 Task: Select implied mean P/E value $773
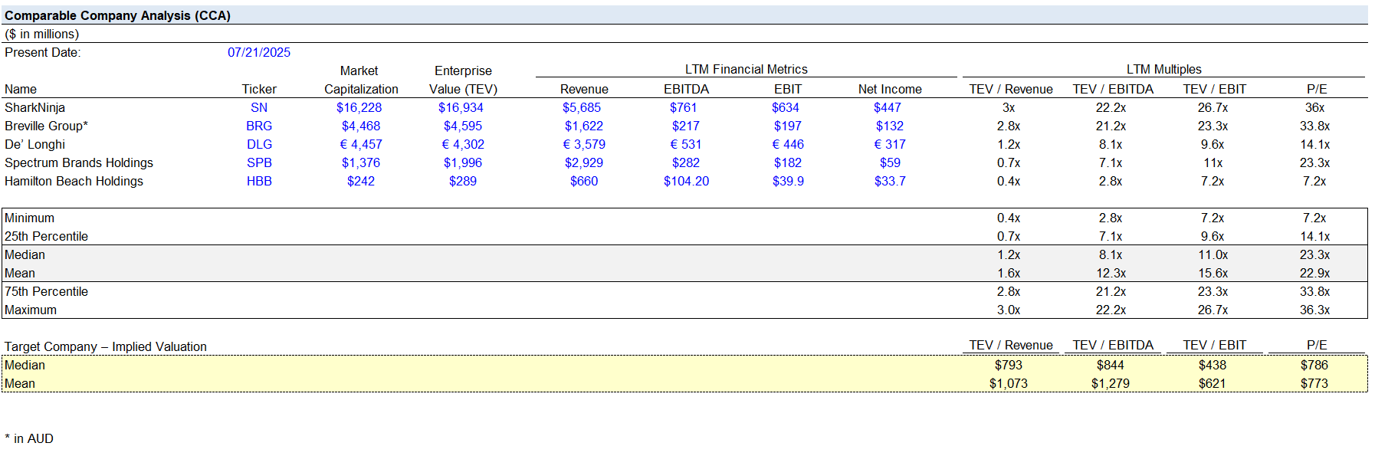[1315, 383]
